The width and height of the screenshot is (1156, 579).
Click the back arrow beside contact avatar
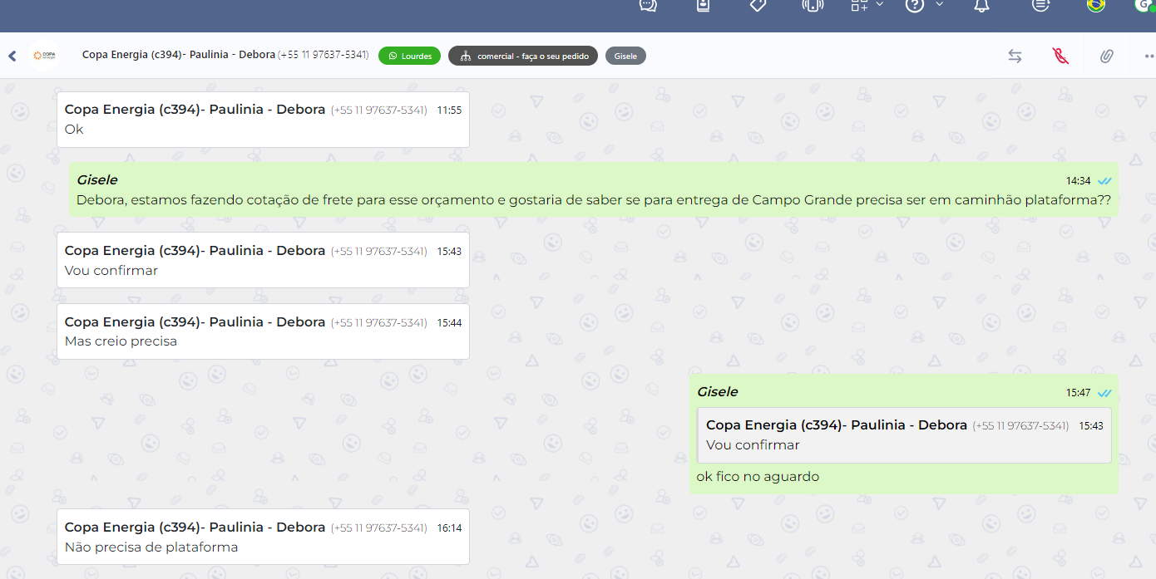coord(12,56)
